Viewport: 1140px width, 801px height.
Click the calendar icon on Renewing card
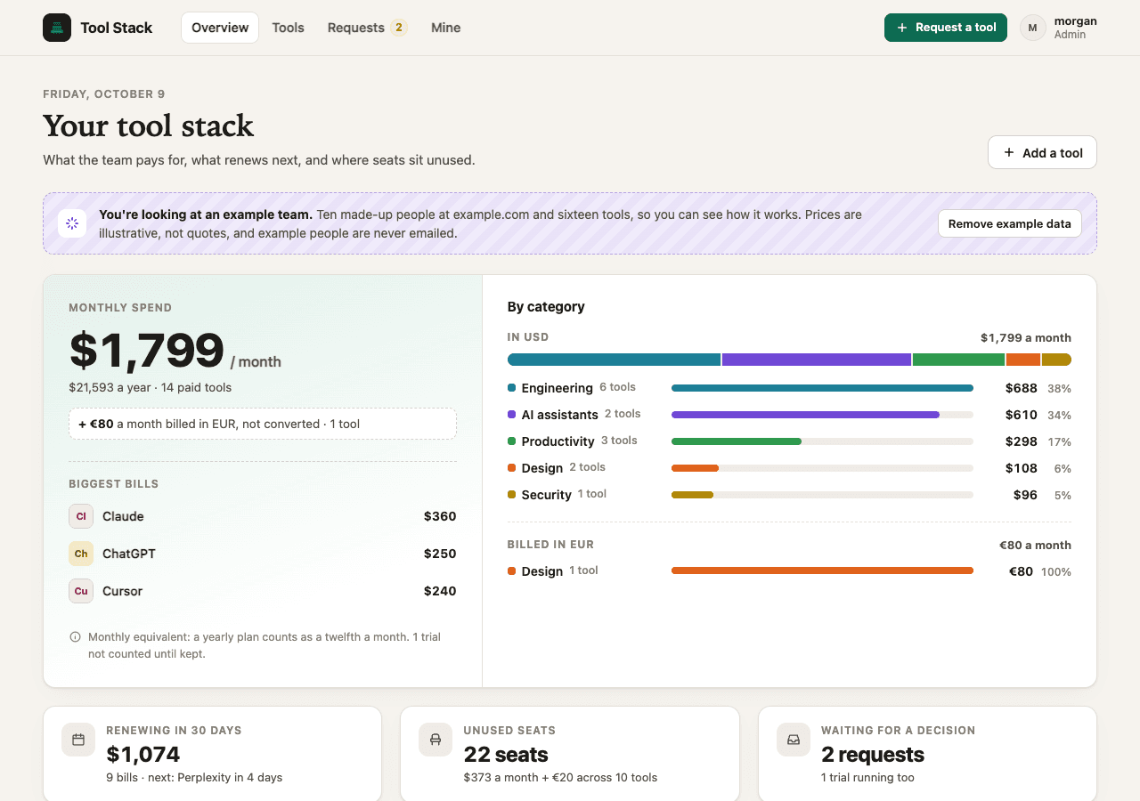[78, 740]
